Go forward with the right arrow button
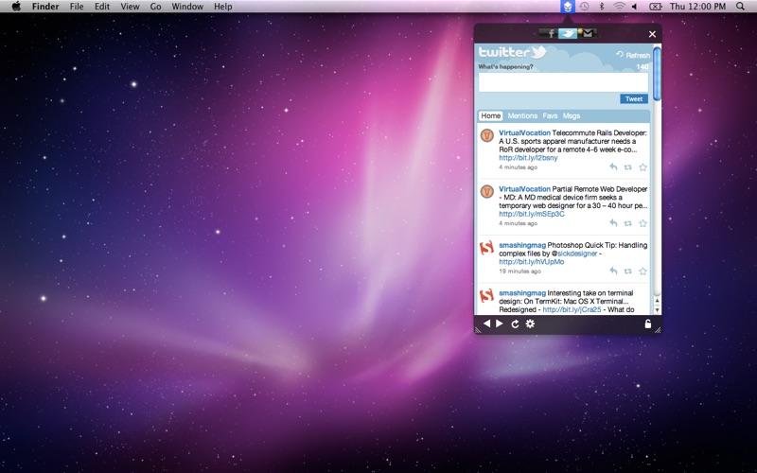This screenshot has width=757, height=473. [x=500, y=324]
